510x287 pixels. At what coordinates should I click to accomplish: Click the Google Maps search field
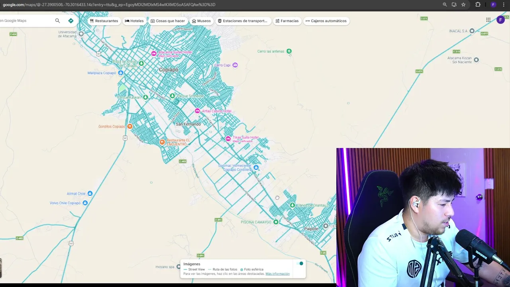pos(26,21)
